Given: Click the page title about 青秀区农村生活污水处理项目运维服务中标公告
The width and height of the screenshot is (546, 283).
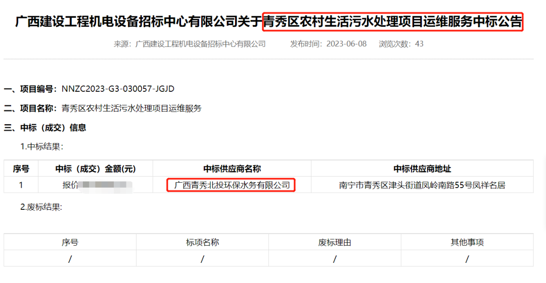Looking at the screenshot, I should point(268,22).
